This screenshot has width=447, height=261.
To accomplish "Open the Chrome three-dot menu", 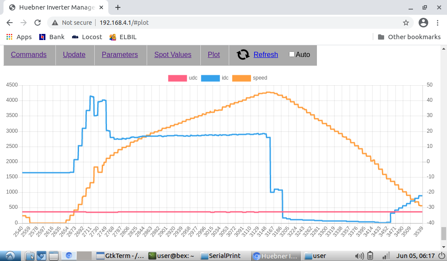I will pyautogui.click(x=438, y=23).
